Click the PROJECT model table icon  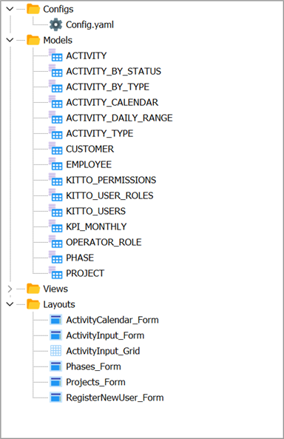(55, 273)
